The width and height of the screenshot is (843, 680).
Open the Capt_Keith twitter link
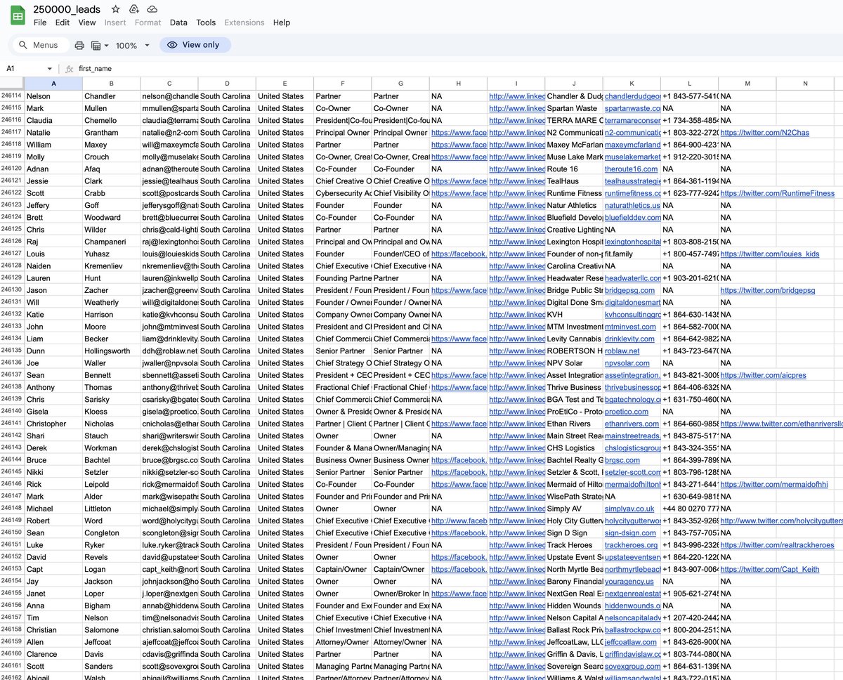click(x=769, y=569)
